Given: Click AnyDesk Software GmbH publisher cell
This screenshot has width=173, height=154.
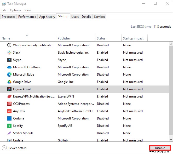Looking at the screenshot, I should click(75, 111).
